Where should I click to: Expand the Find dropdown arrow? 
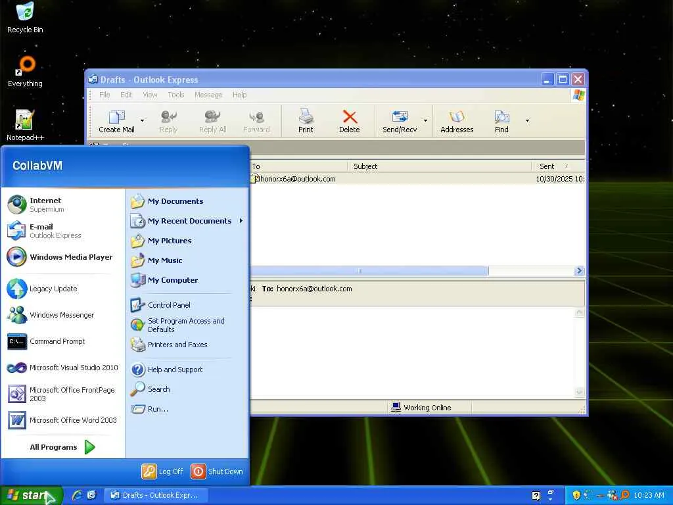pyautogui.click(x=527, y=121)
